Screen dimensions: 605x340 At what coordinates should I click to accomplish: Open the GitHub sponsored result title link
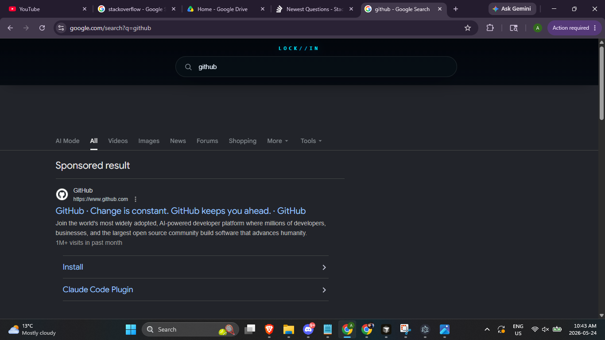pyautogui.click(x=181, y=211)
